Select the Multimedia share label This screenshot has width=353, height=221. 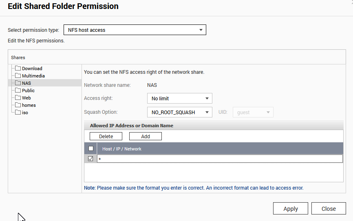tap(33, 76)
